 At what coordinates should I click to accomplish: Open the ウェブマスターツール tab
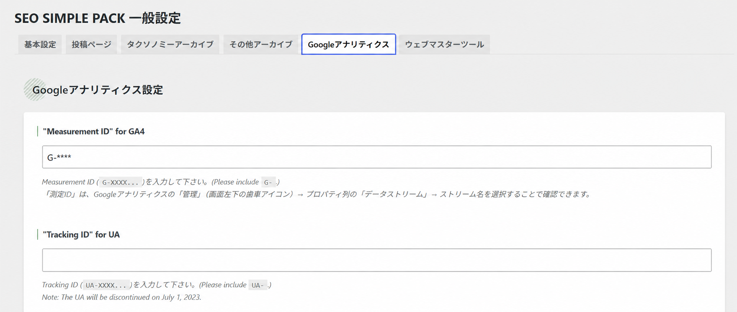coord(444,44)
